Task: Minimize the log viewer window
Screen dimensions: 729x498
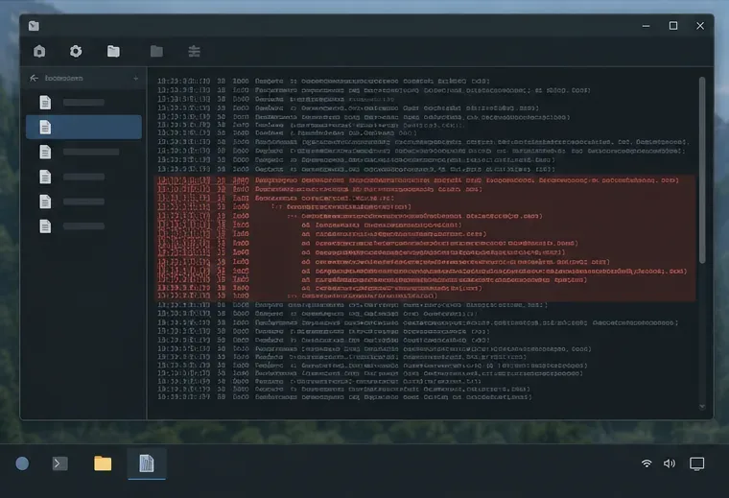Action: [x=647, y=26]
